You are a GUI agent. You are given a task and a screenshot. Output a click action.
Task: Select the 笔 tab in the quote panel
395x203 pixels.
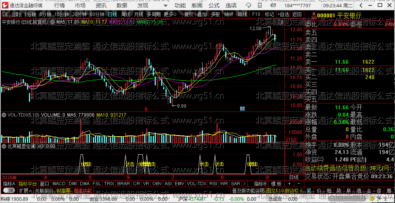(309, 190)
